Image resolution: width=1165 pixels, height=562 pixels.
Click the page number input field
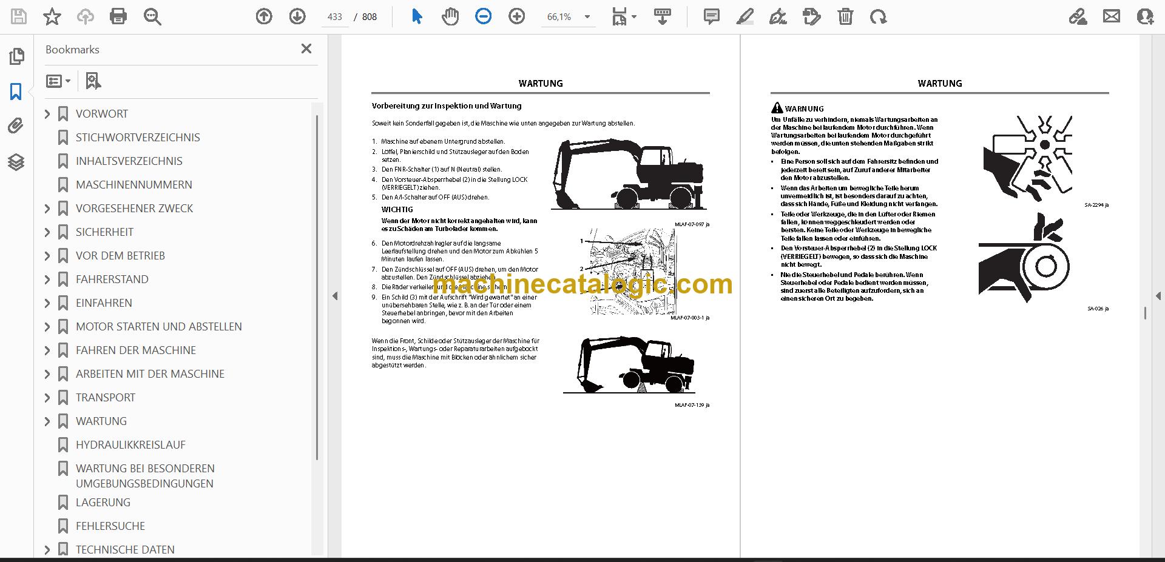pos(335,17)
